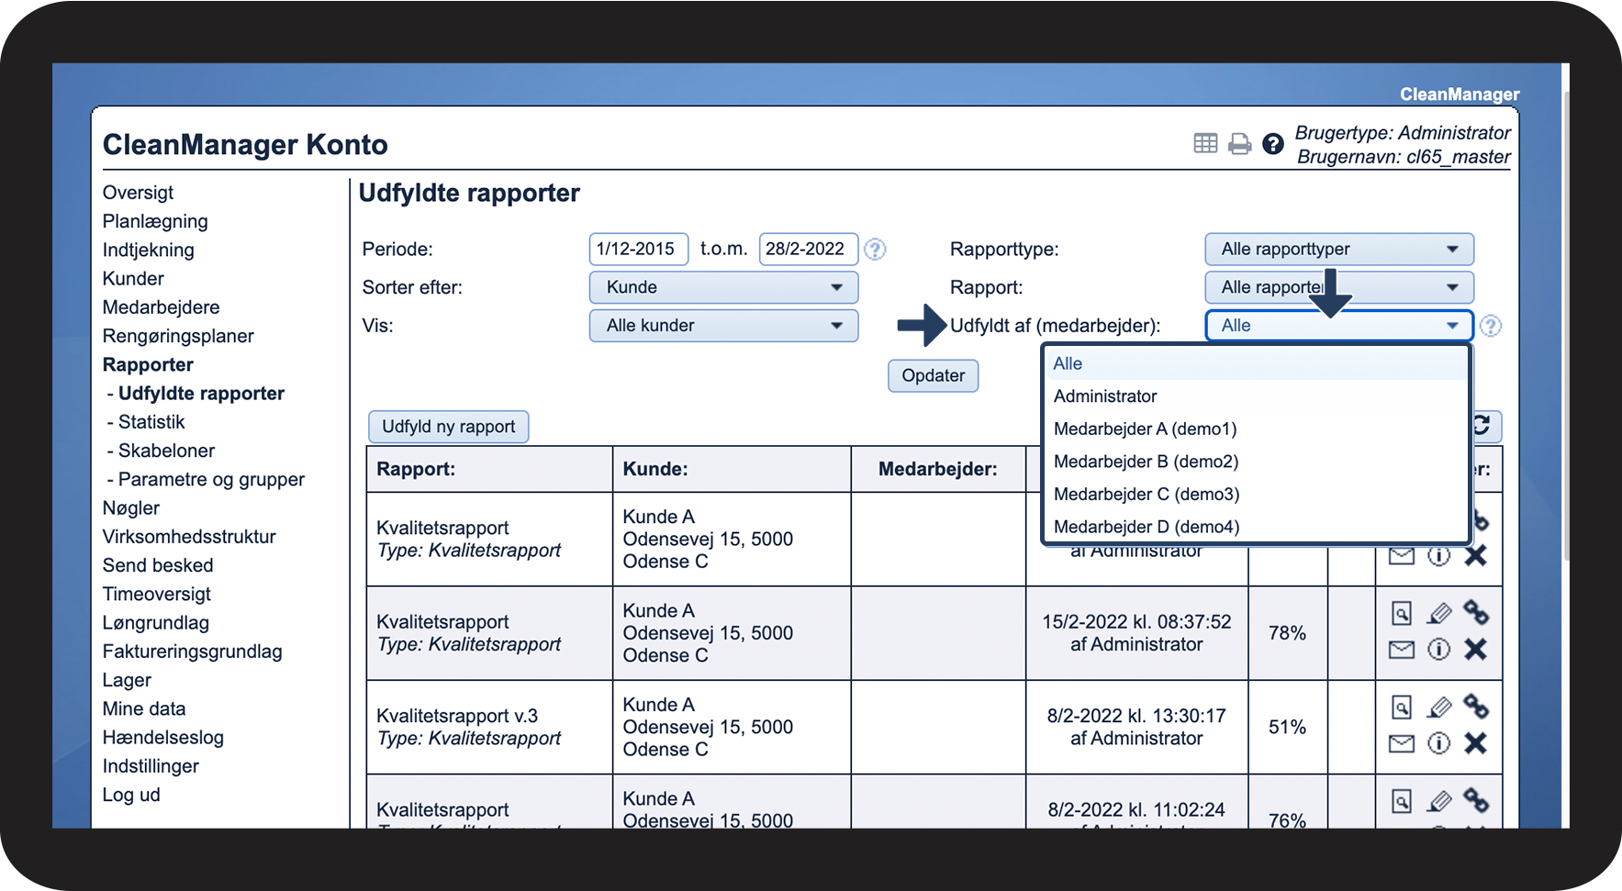Expand the Alle kunder dropdown
Viewport: 1622px width, 891px height.
click(x=723, y=326)
